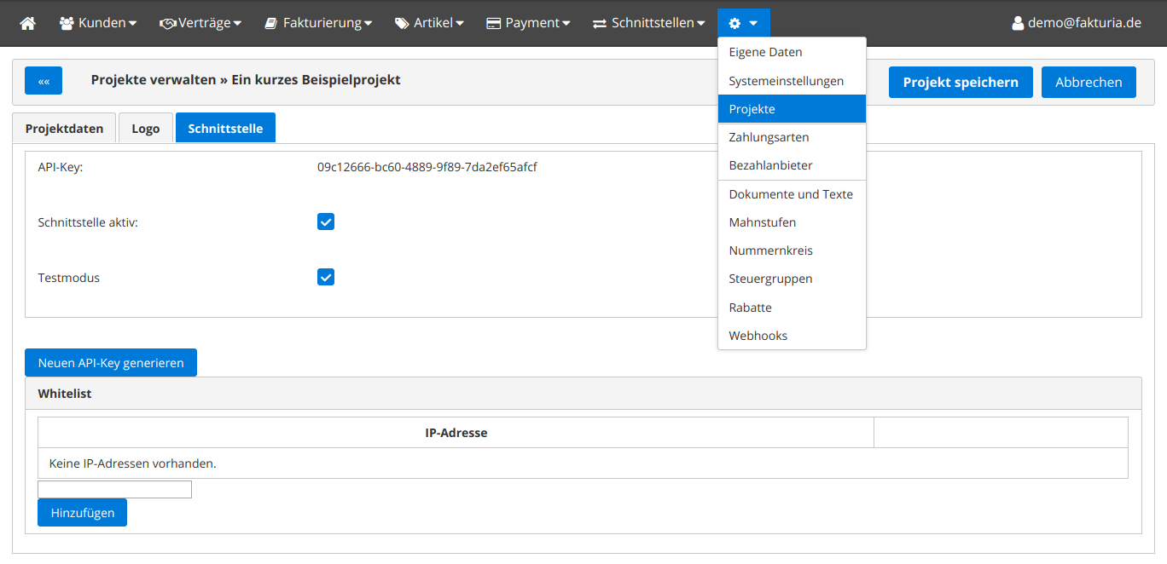Click the home icon in navbar
1167x564 pixels.
(x=28, y=23)
